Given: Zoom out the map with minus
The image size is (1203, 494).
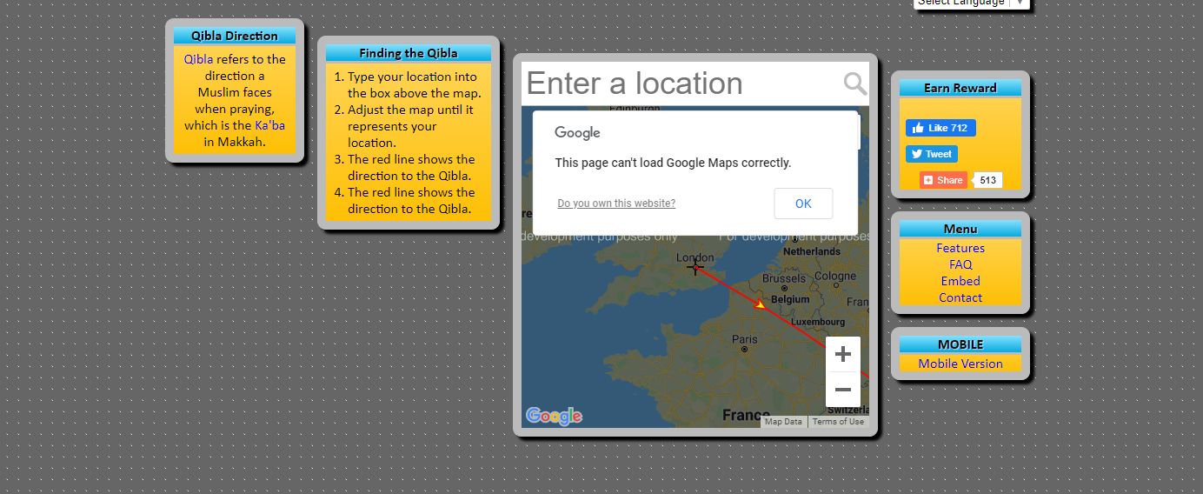Looking at the screenshot, I should tap(842, 390).
